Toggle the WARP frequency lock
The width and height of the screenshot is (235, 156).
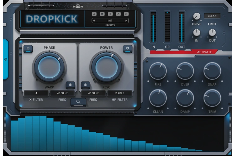click(70, 85)
